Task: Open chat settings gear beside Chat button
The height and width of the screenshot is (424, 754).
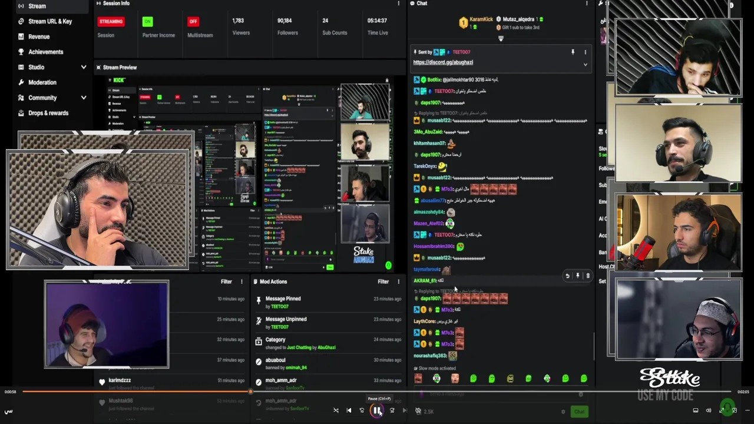Action: (x=563, y=412)
